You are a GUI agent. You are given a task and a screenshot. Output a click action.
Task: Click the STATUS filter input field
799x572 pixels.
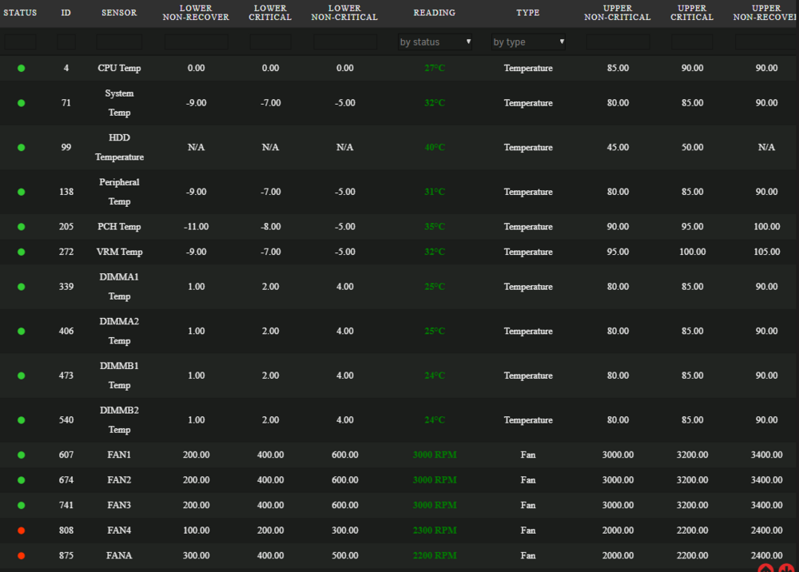tap(21, 42)
